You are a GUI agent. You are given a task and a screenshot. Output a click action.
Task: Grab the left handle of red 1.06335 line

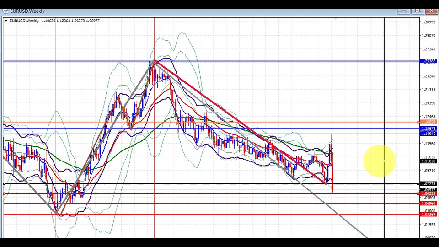(4, 193)
